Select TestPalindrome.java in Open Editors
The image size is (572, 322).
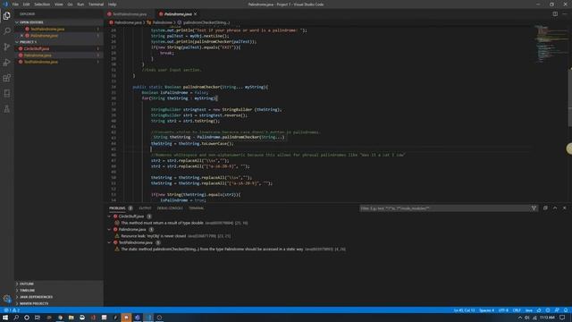coord(59,29)
